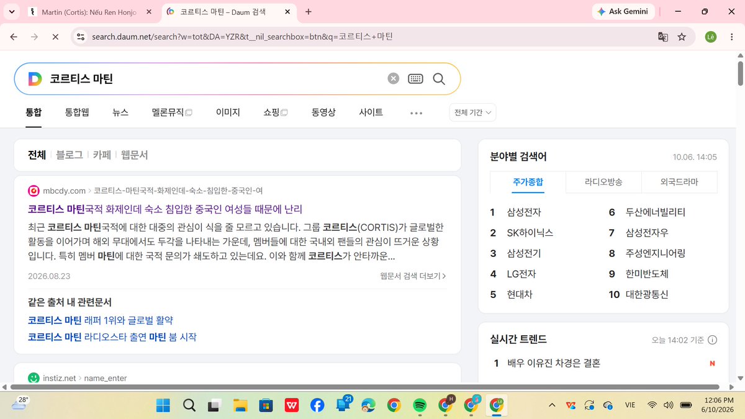Click 웹문서 검색 더보기 link
This screenshot has height=419, width=745.
[x=413, y=276]
